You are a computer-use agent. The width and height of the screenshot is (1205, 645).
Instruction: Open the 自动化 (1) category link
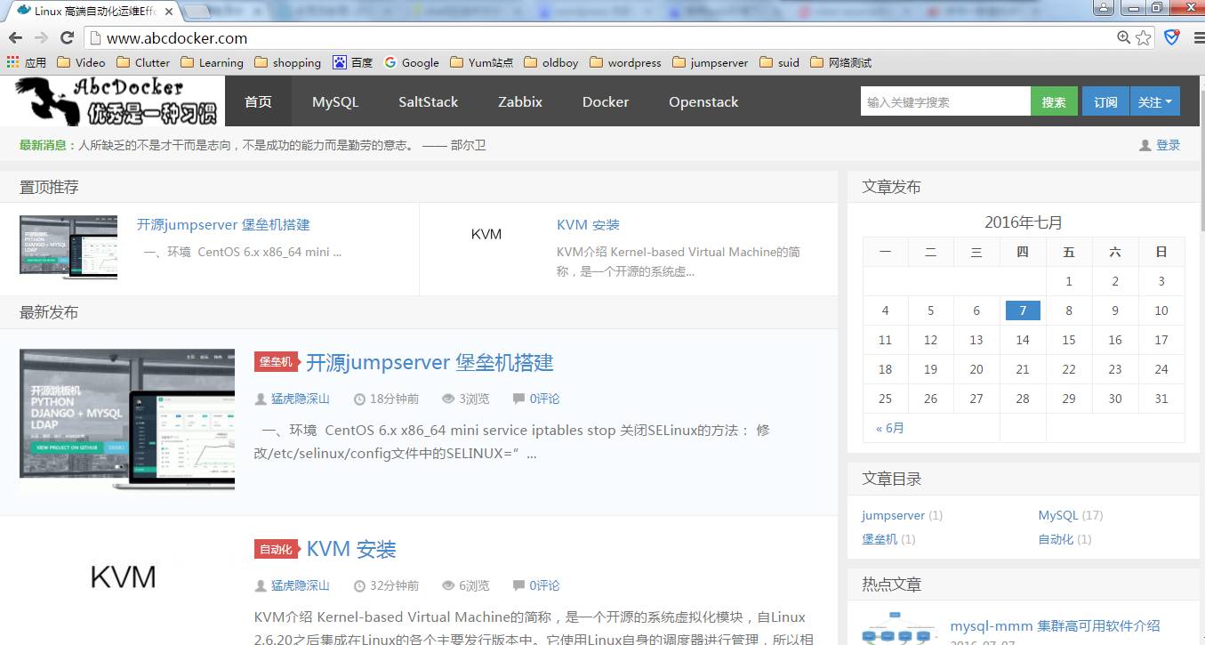(1056, 539)
